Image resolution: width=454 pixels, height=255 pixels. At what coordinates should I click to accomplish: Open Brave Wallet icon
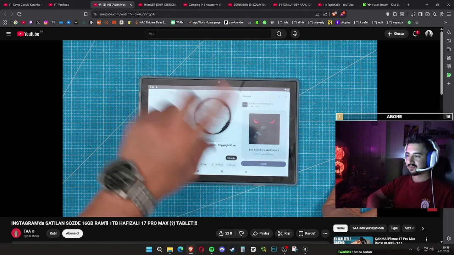[x=427, y=14]
